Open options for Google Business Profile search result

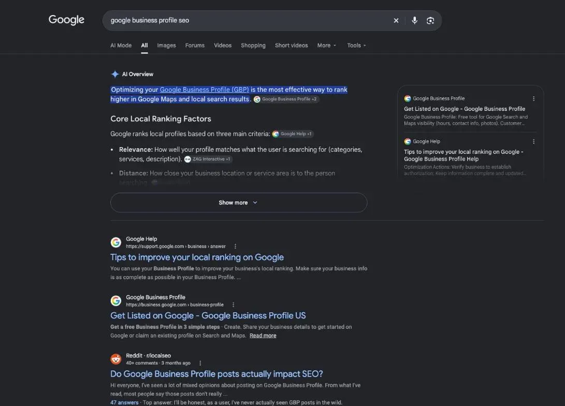tap(234, 305)
